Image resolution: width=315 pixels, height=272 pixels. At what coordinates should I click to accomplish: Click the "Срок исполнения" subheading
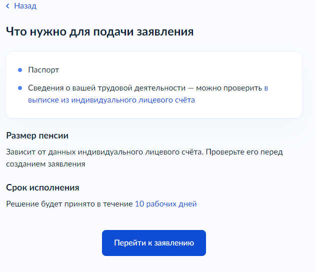click(x=42, y=188)
